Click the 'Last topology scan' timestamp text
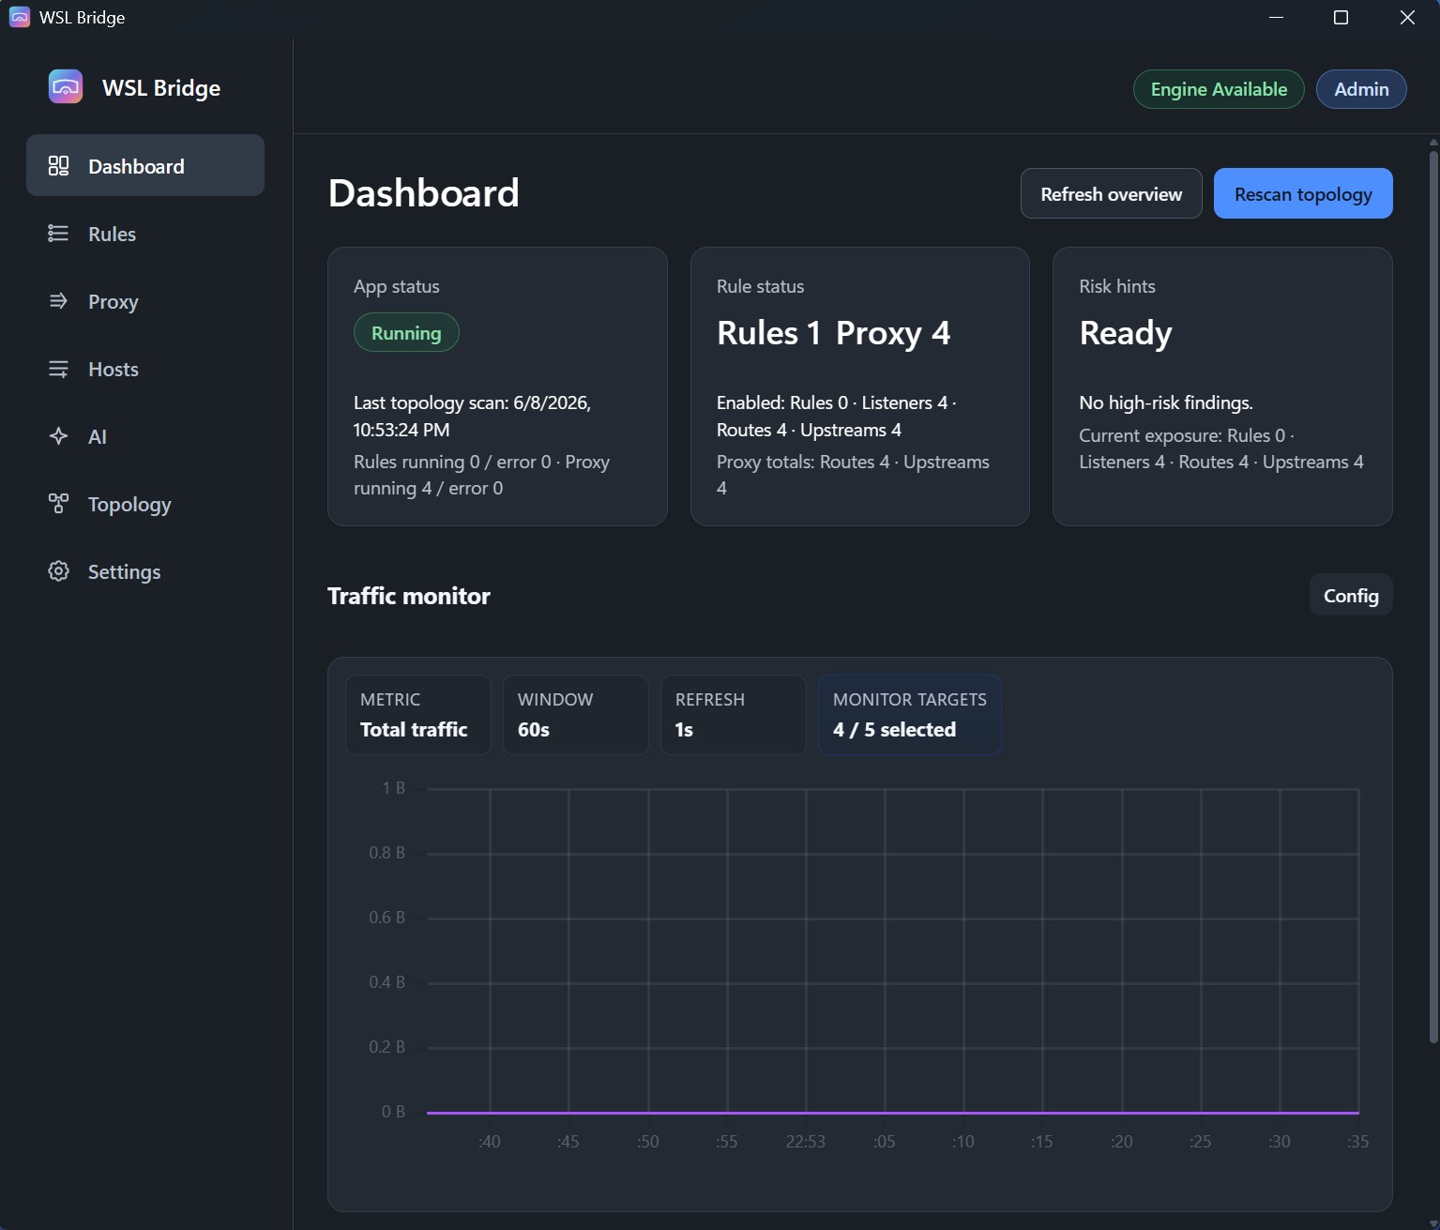Image resolution: width=1440 pixels, height=1230 pixels. (x=472, y=416)
